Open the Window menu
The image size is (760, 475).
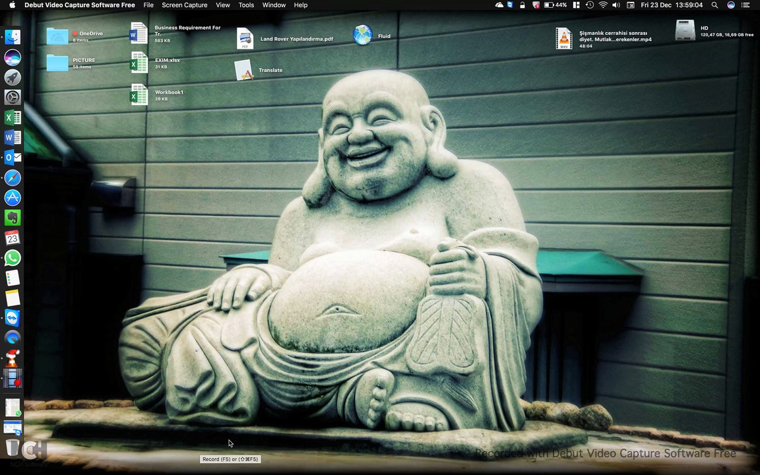pos(274,5)
